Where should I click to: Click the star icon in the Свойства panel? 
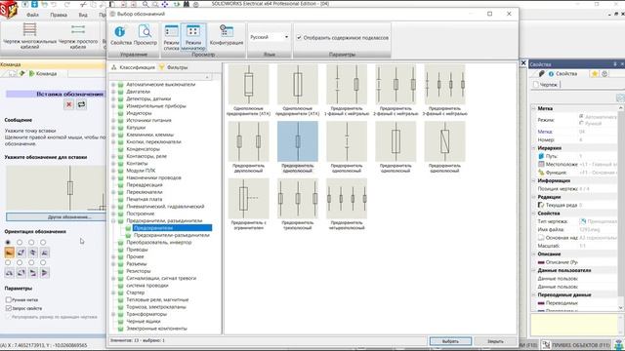click(595, 74)
